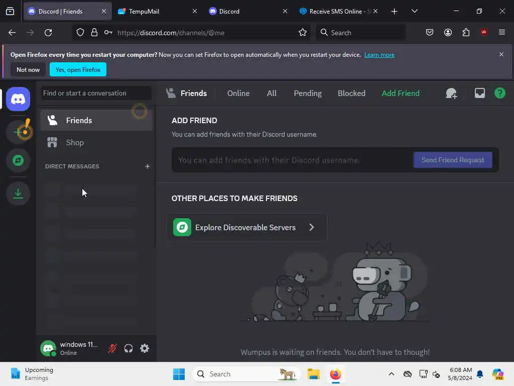Open the Pocket save icon
This screenshot has height=386, width=514.
[430, 33]
